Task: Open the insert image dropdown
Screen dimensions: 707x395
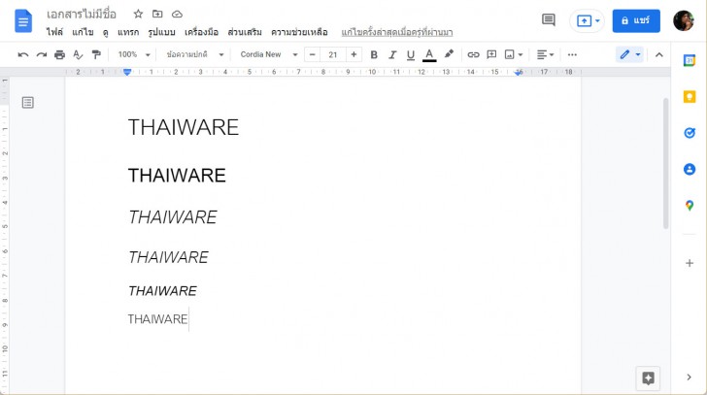Action: [514, 55]
